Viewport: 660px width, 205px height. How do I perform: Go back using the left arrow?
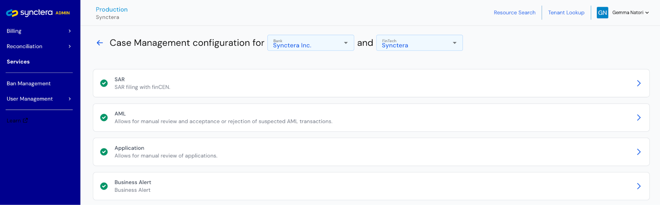point(100,43)
